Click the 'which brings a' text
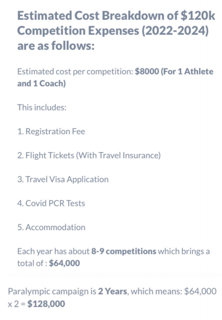This screenshot has height=320, width=222. pos(184,252)
